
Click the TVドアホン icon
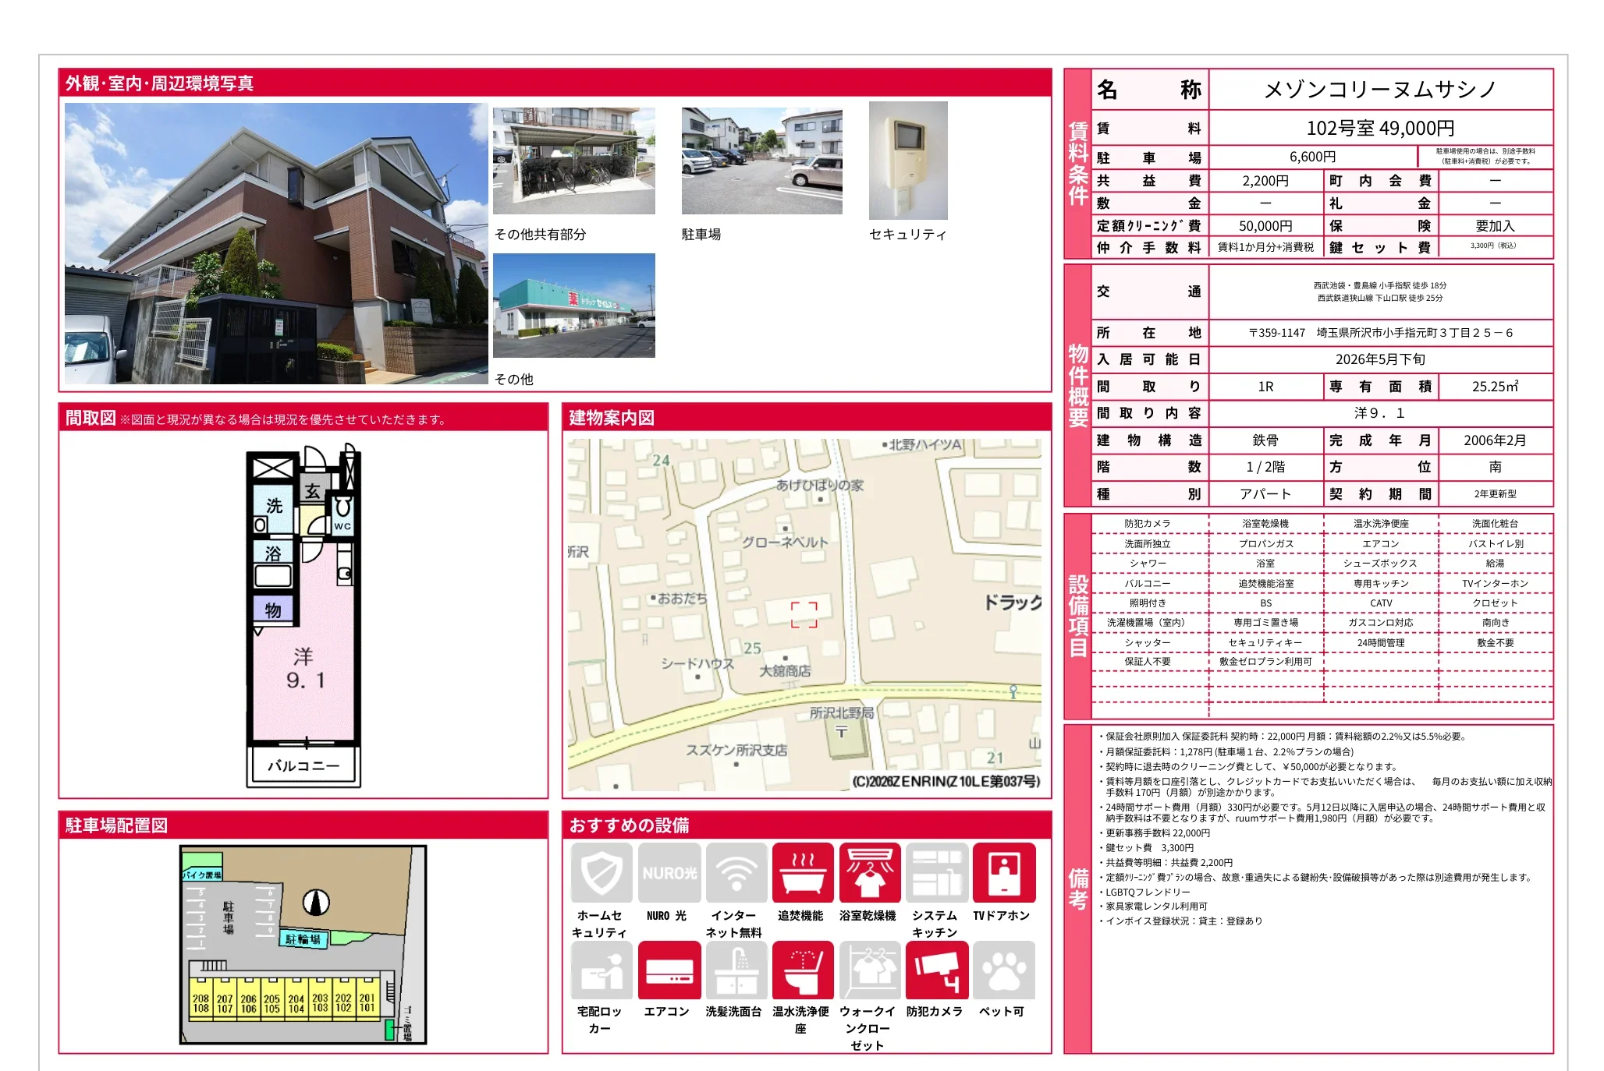pyautogui.click(x=1003, y=872)
